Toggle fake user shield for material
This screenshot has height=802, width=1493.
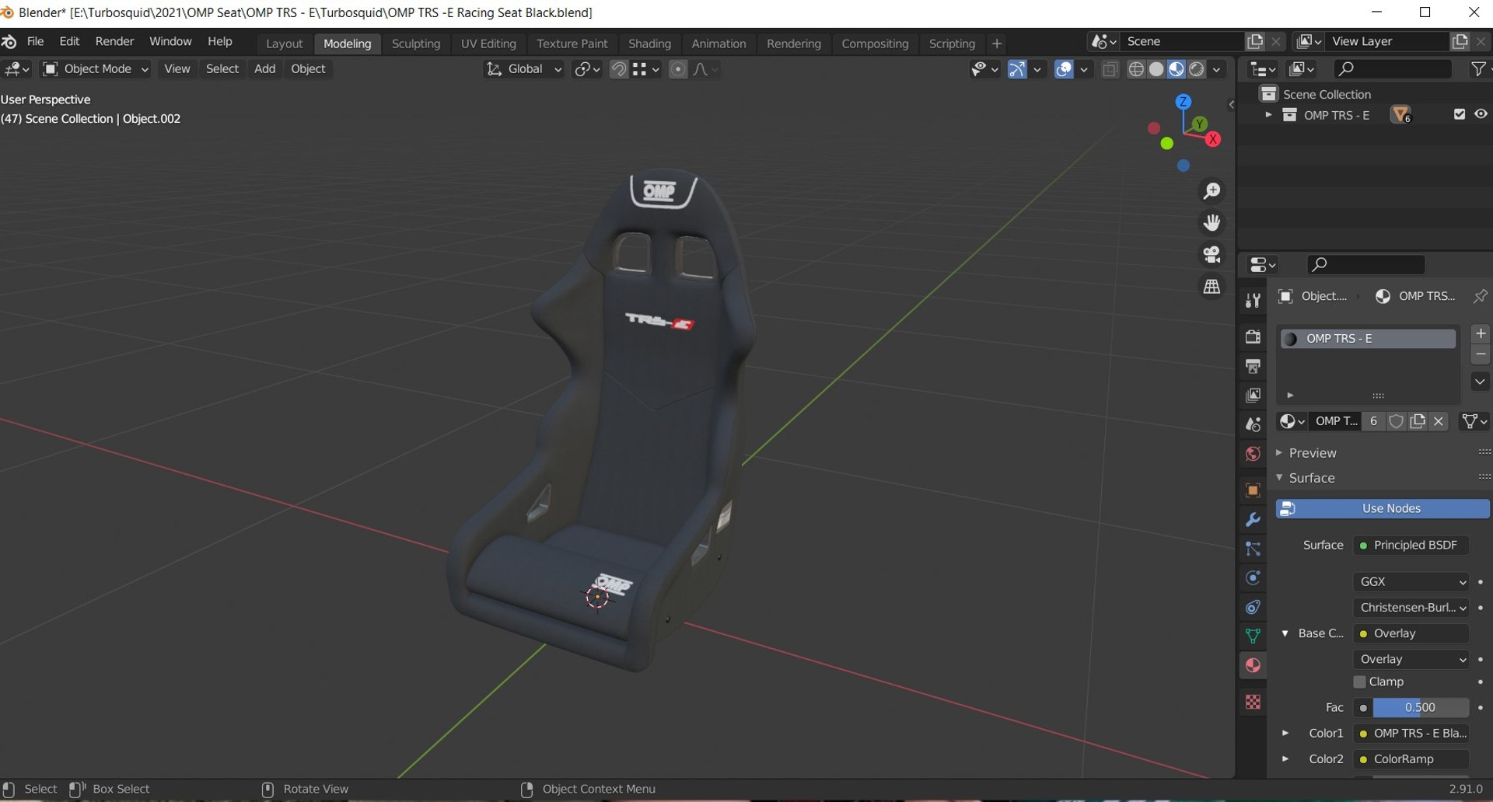point(1397,421)
